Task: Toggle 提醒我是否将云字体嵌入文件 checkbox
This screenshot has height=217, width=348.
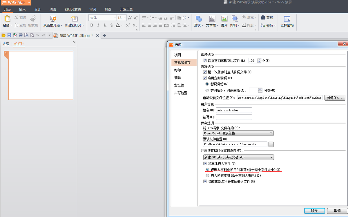Action: (x=205, y=181)
